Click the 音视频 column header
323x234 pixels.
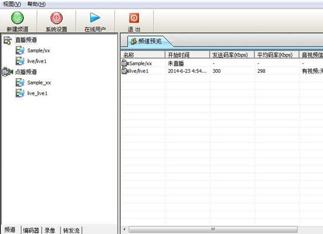coord(311,55)
